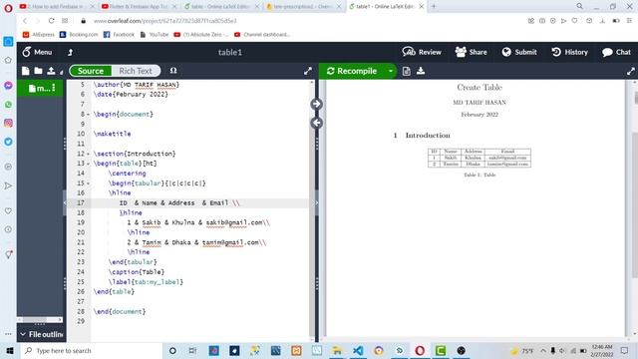
Task: Create a new folder in the file tree
Action: click(x=38, y=71)
